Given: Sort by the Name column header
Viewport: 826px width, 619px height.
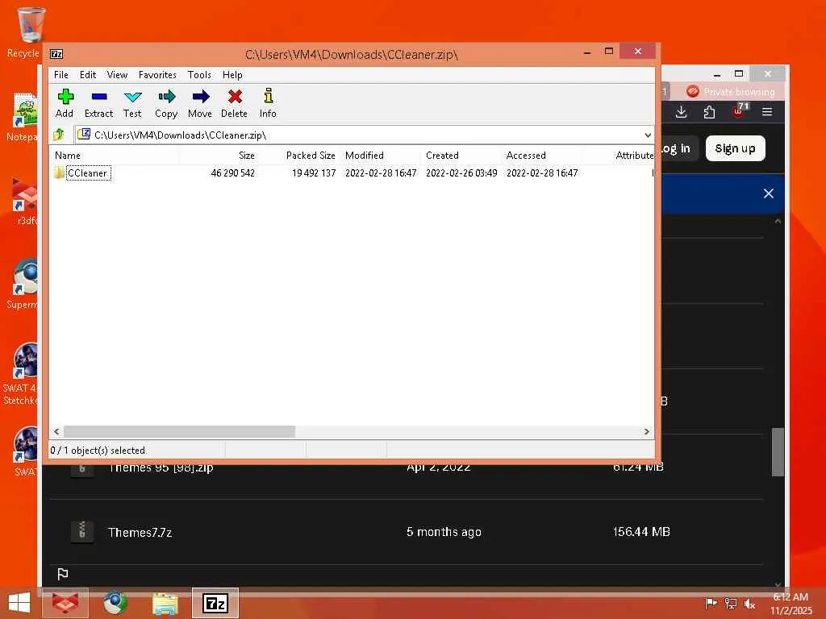Looking at the screenshot, I should click(115, 156).
